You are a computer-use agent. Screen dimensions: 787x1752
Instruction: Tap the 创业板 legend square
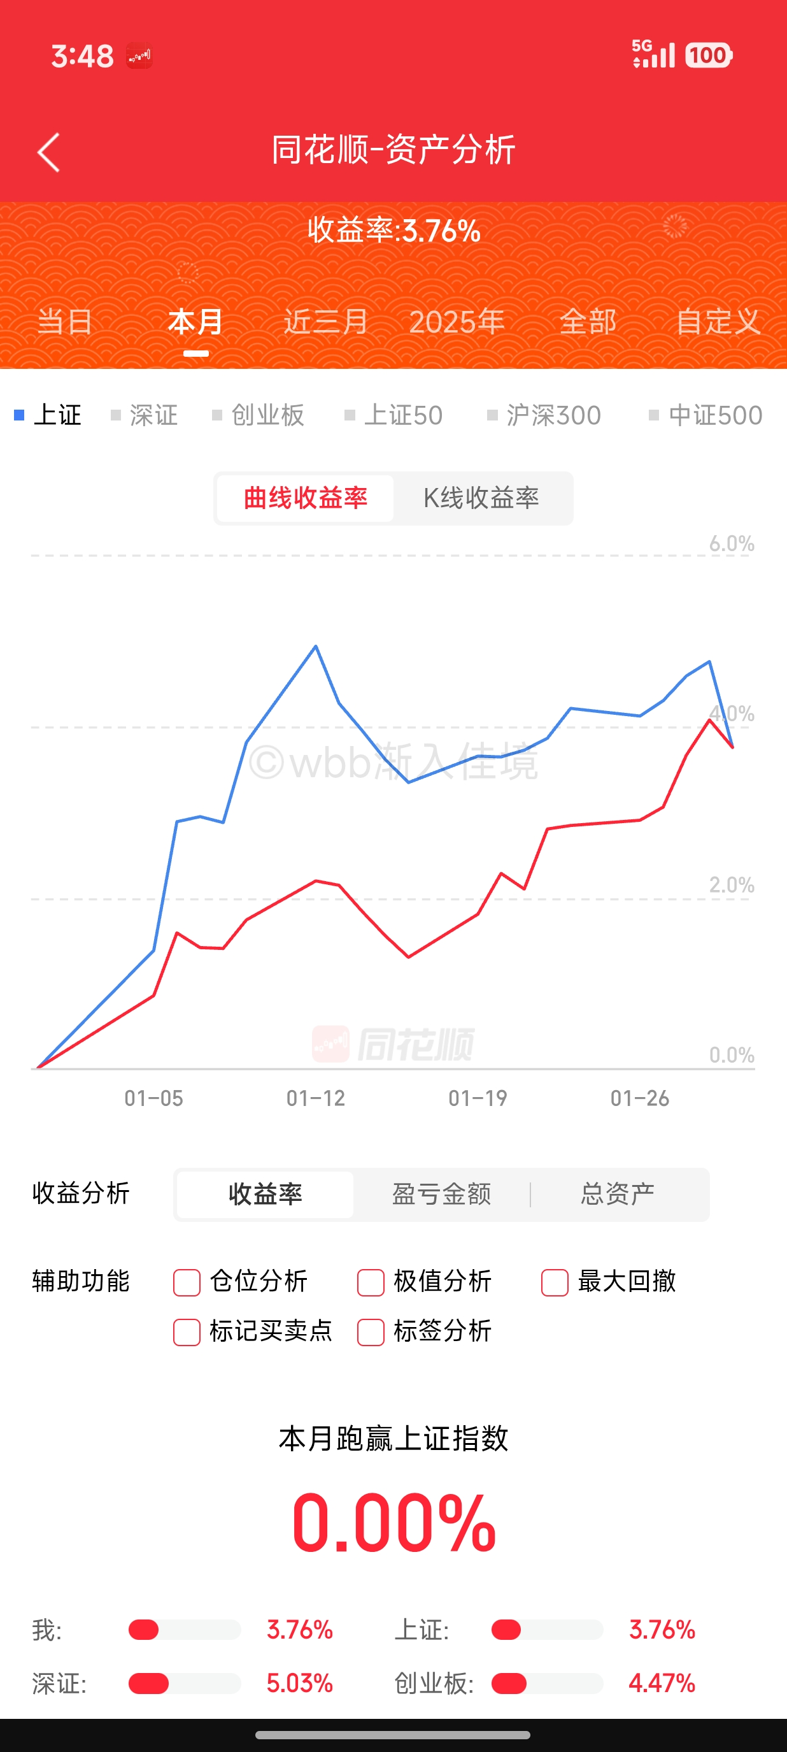pyautogui.click(x=216, y=415)
